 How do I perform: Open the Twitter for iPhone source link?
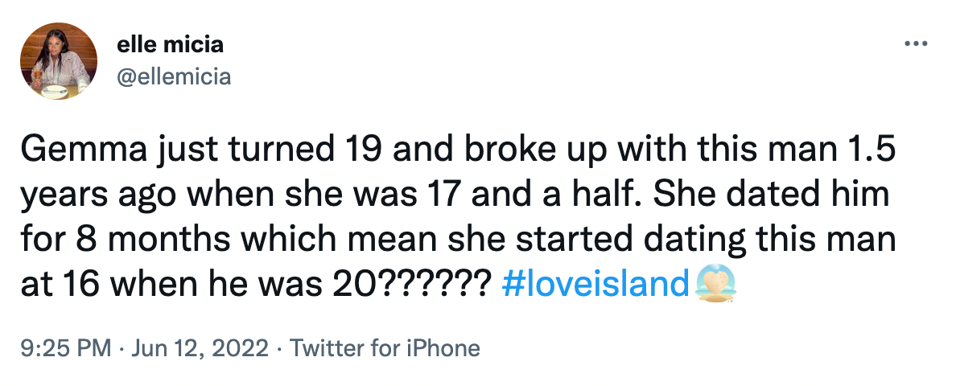click(384, 348)
